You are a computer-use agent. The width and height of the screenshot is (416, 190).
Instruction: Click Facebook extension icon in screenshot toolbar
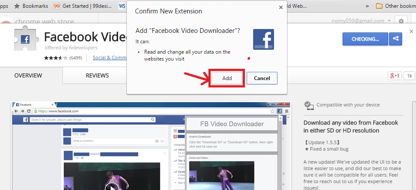pos(280,111)
